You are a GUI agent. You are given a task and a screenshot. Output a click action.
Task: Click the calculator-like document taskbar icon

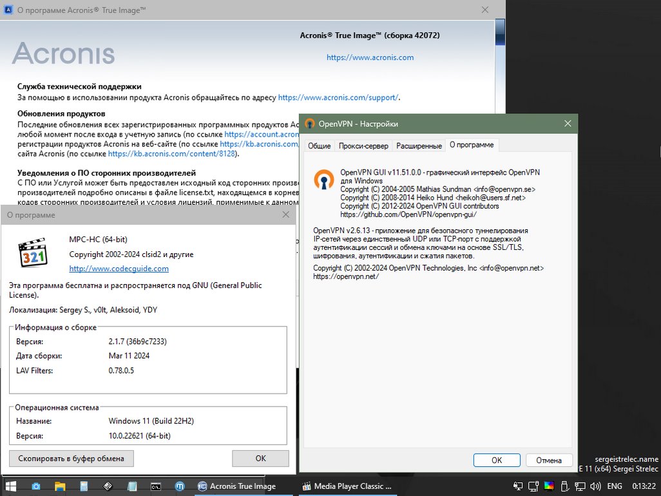point(84,486)
